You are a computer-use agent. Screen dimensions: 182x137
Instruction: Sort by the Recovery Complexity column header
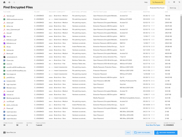click(54, 12)
